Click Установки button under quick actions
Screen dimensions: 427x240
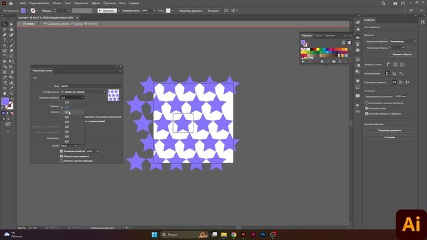[390, 137]
